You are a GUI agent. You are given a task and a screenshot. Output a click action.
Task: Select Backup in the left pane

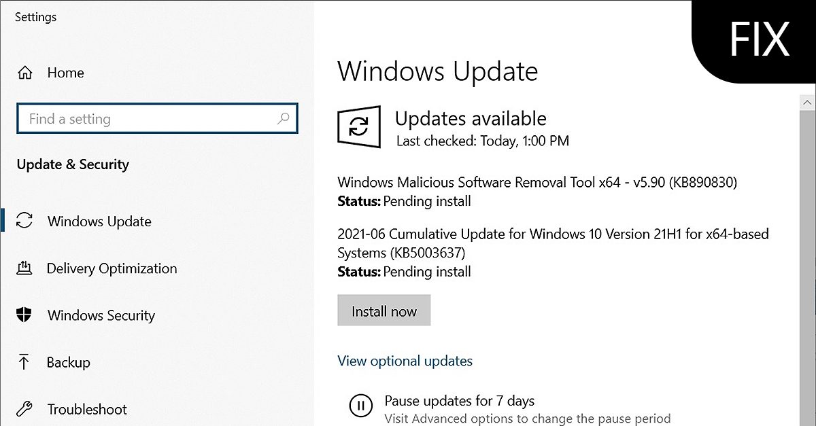[x=68, y=362]
